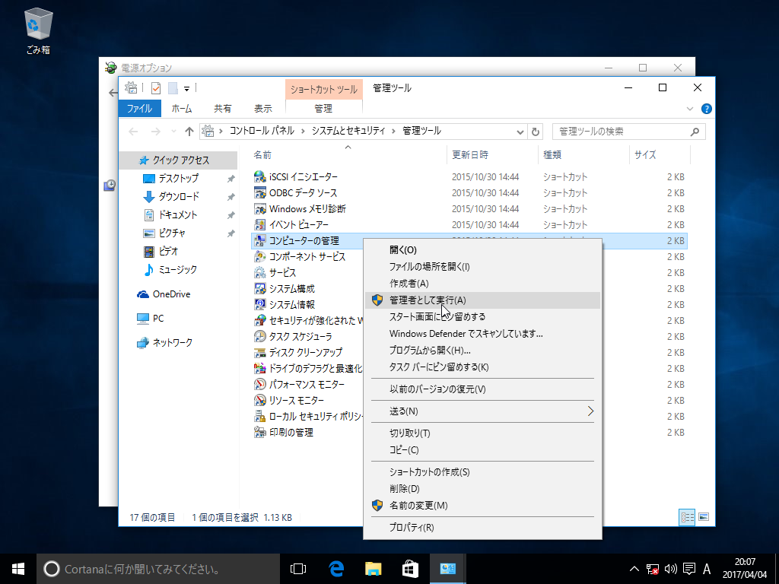Click the Properties quick access toolbar icon
Screen dimensions: 779x584
pos(156,88)
